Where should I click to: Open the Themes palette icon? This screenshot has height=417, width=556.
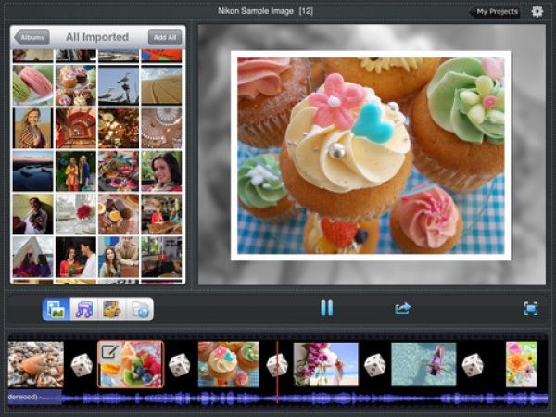pyautogui.click(x=112, y=310)
